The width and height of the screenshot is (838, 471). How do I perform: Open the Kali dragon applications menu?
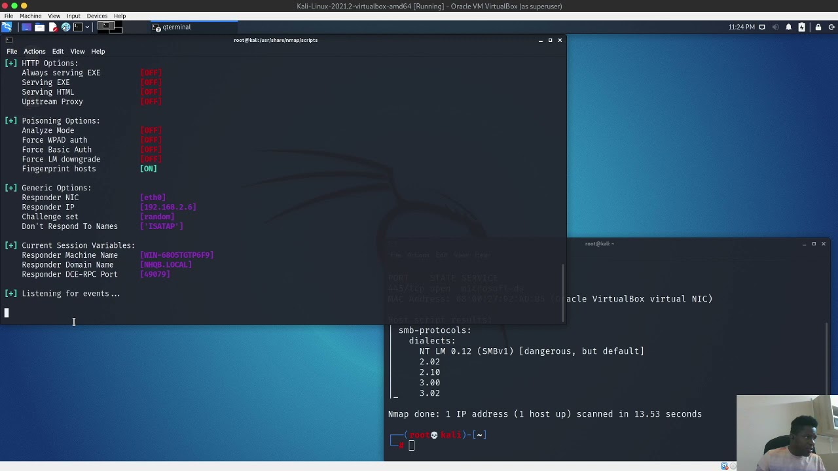click(x=7, y=27)
